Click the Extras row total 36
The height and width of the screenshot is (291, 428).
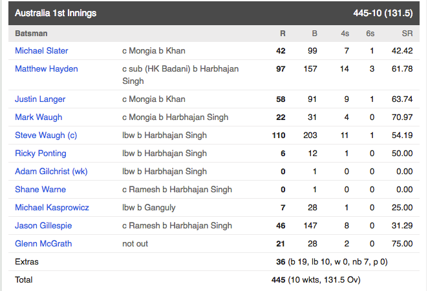pyautogui.click(x=281, y=262)
